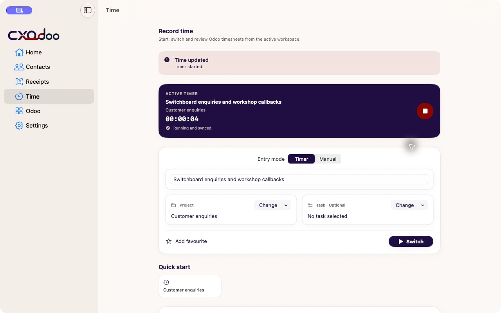Open the Contacts people icon
Viewport: 501px width, 313px height.
[19, 67]
